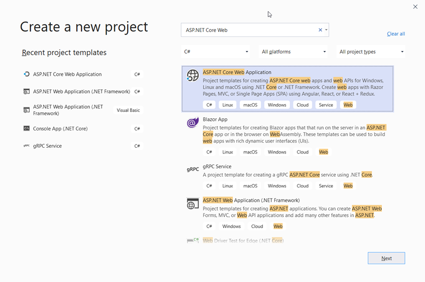Click the Windows tag under ASP.NET Web Application (.NET Framework)
Screen dimensions: 425x282
point(232,226)
